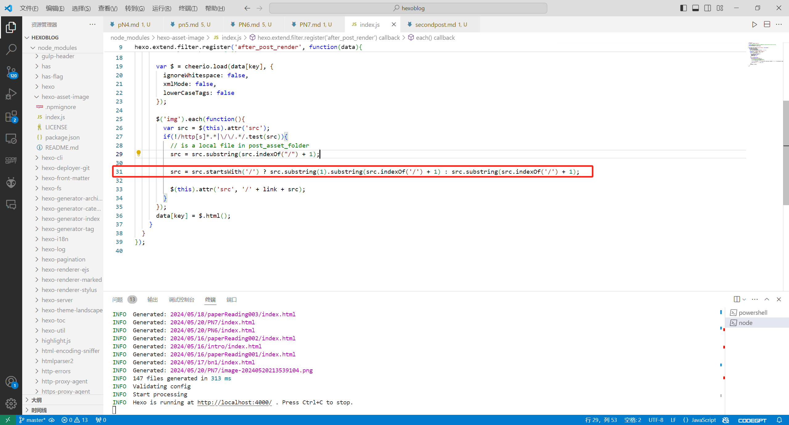Open Extensions view in activity bar
Screen dimensions: 789x425
tap(11, 117)
